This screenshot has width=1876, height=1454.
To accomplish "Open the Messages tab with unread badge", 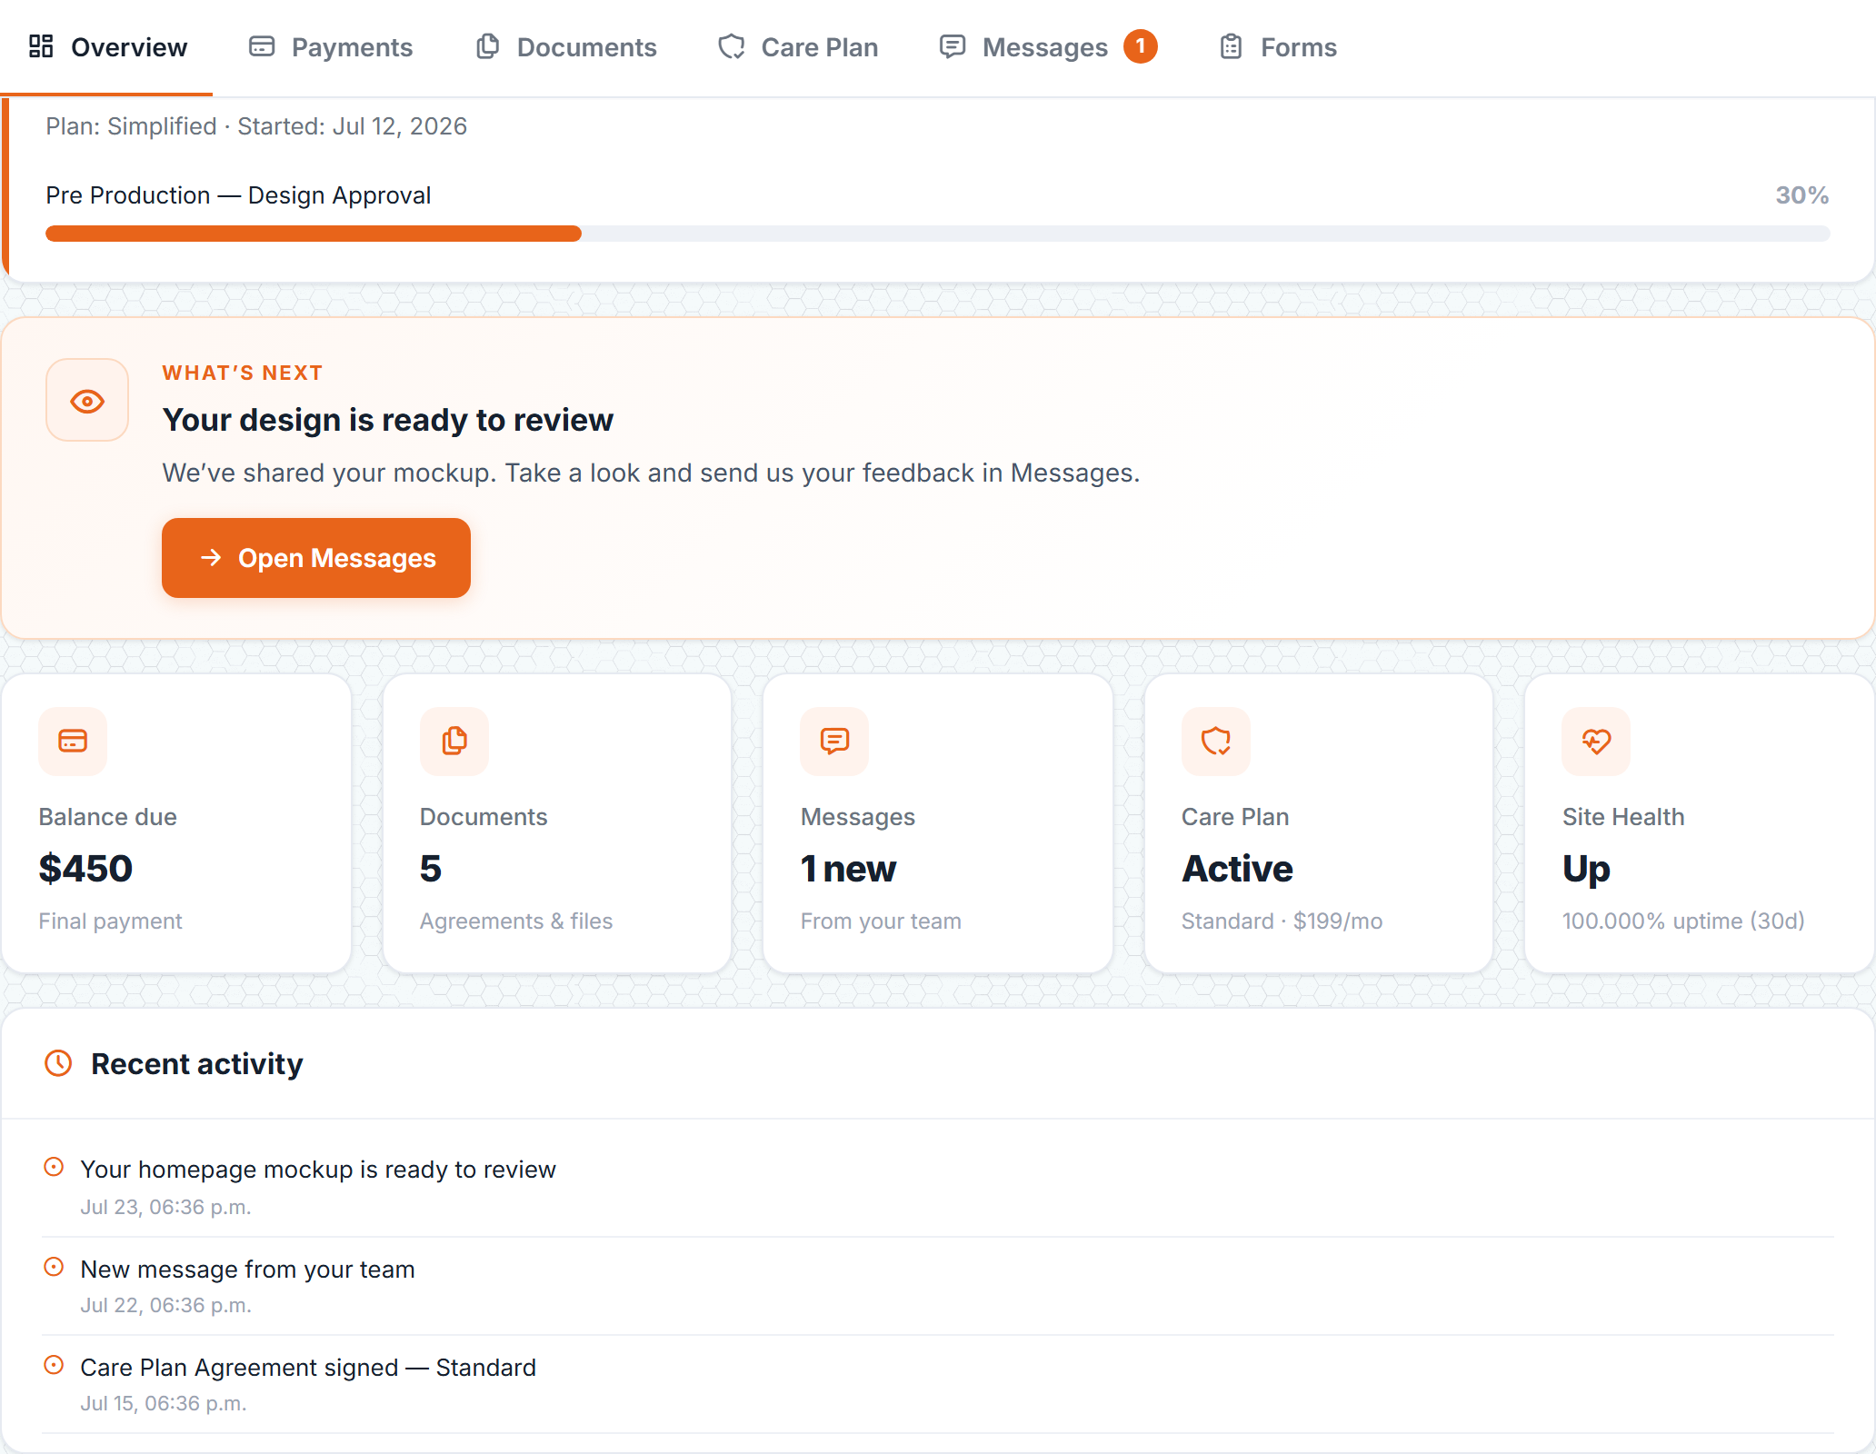I will [1048, 47].
